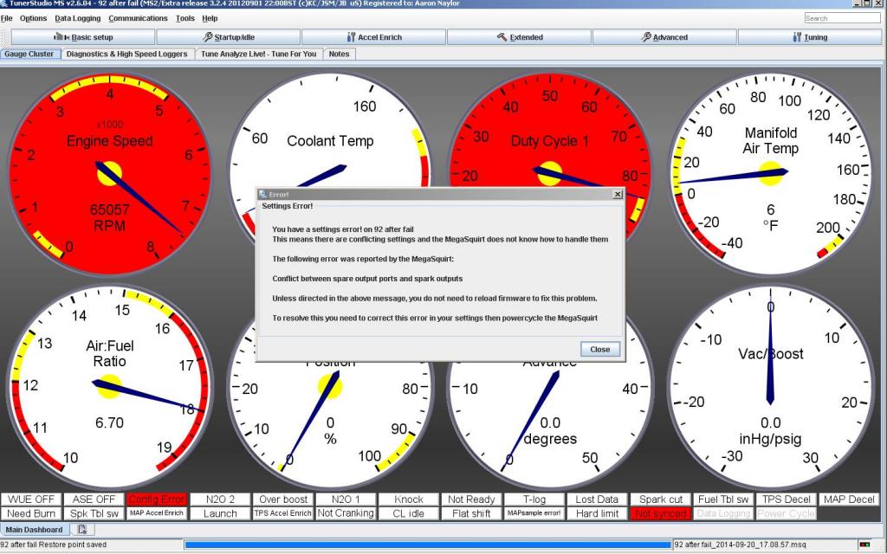Close the Error dialog with the X
Viewport: 887px width, 554px height.
coord(617,195)
